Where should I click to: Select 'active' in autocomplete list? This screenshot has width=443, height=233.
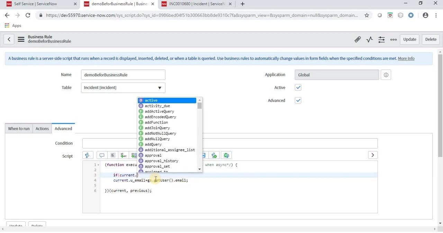[167, 100]
